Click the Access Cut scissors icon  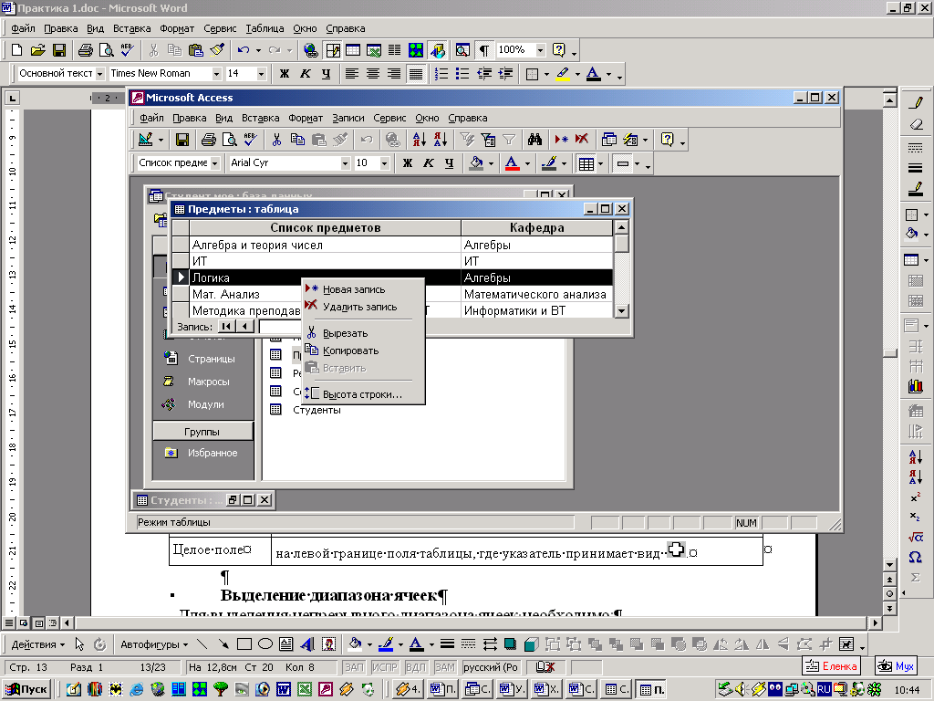coord(276,140)
